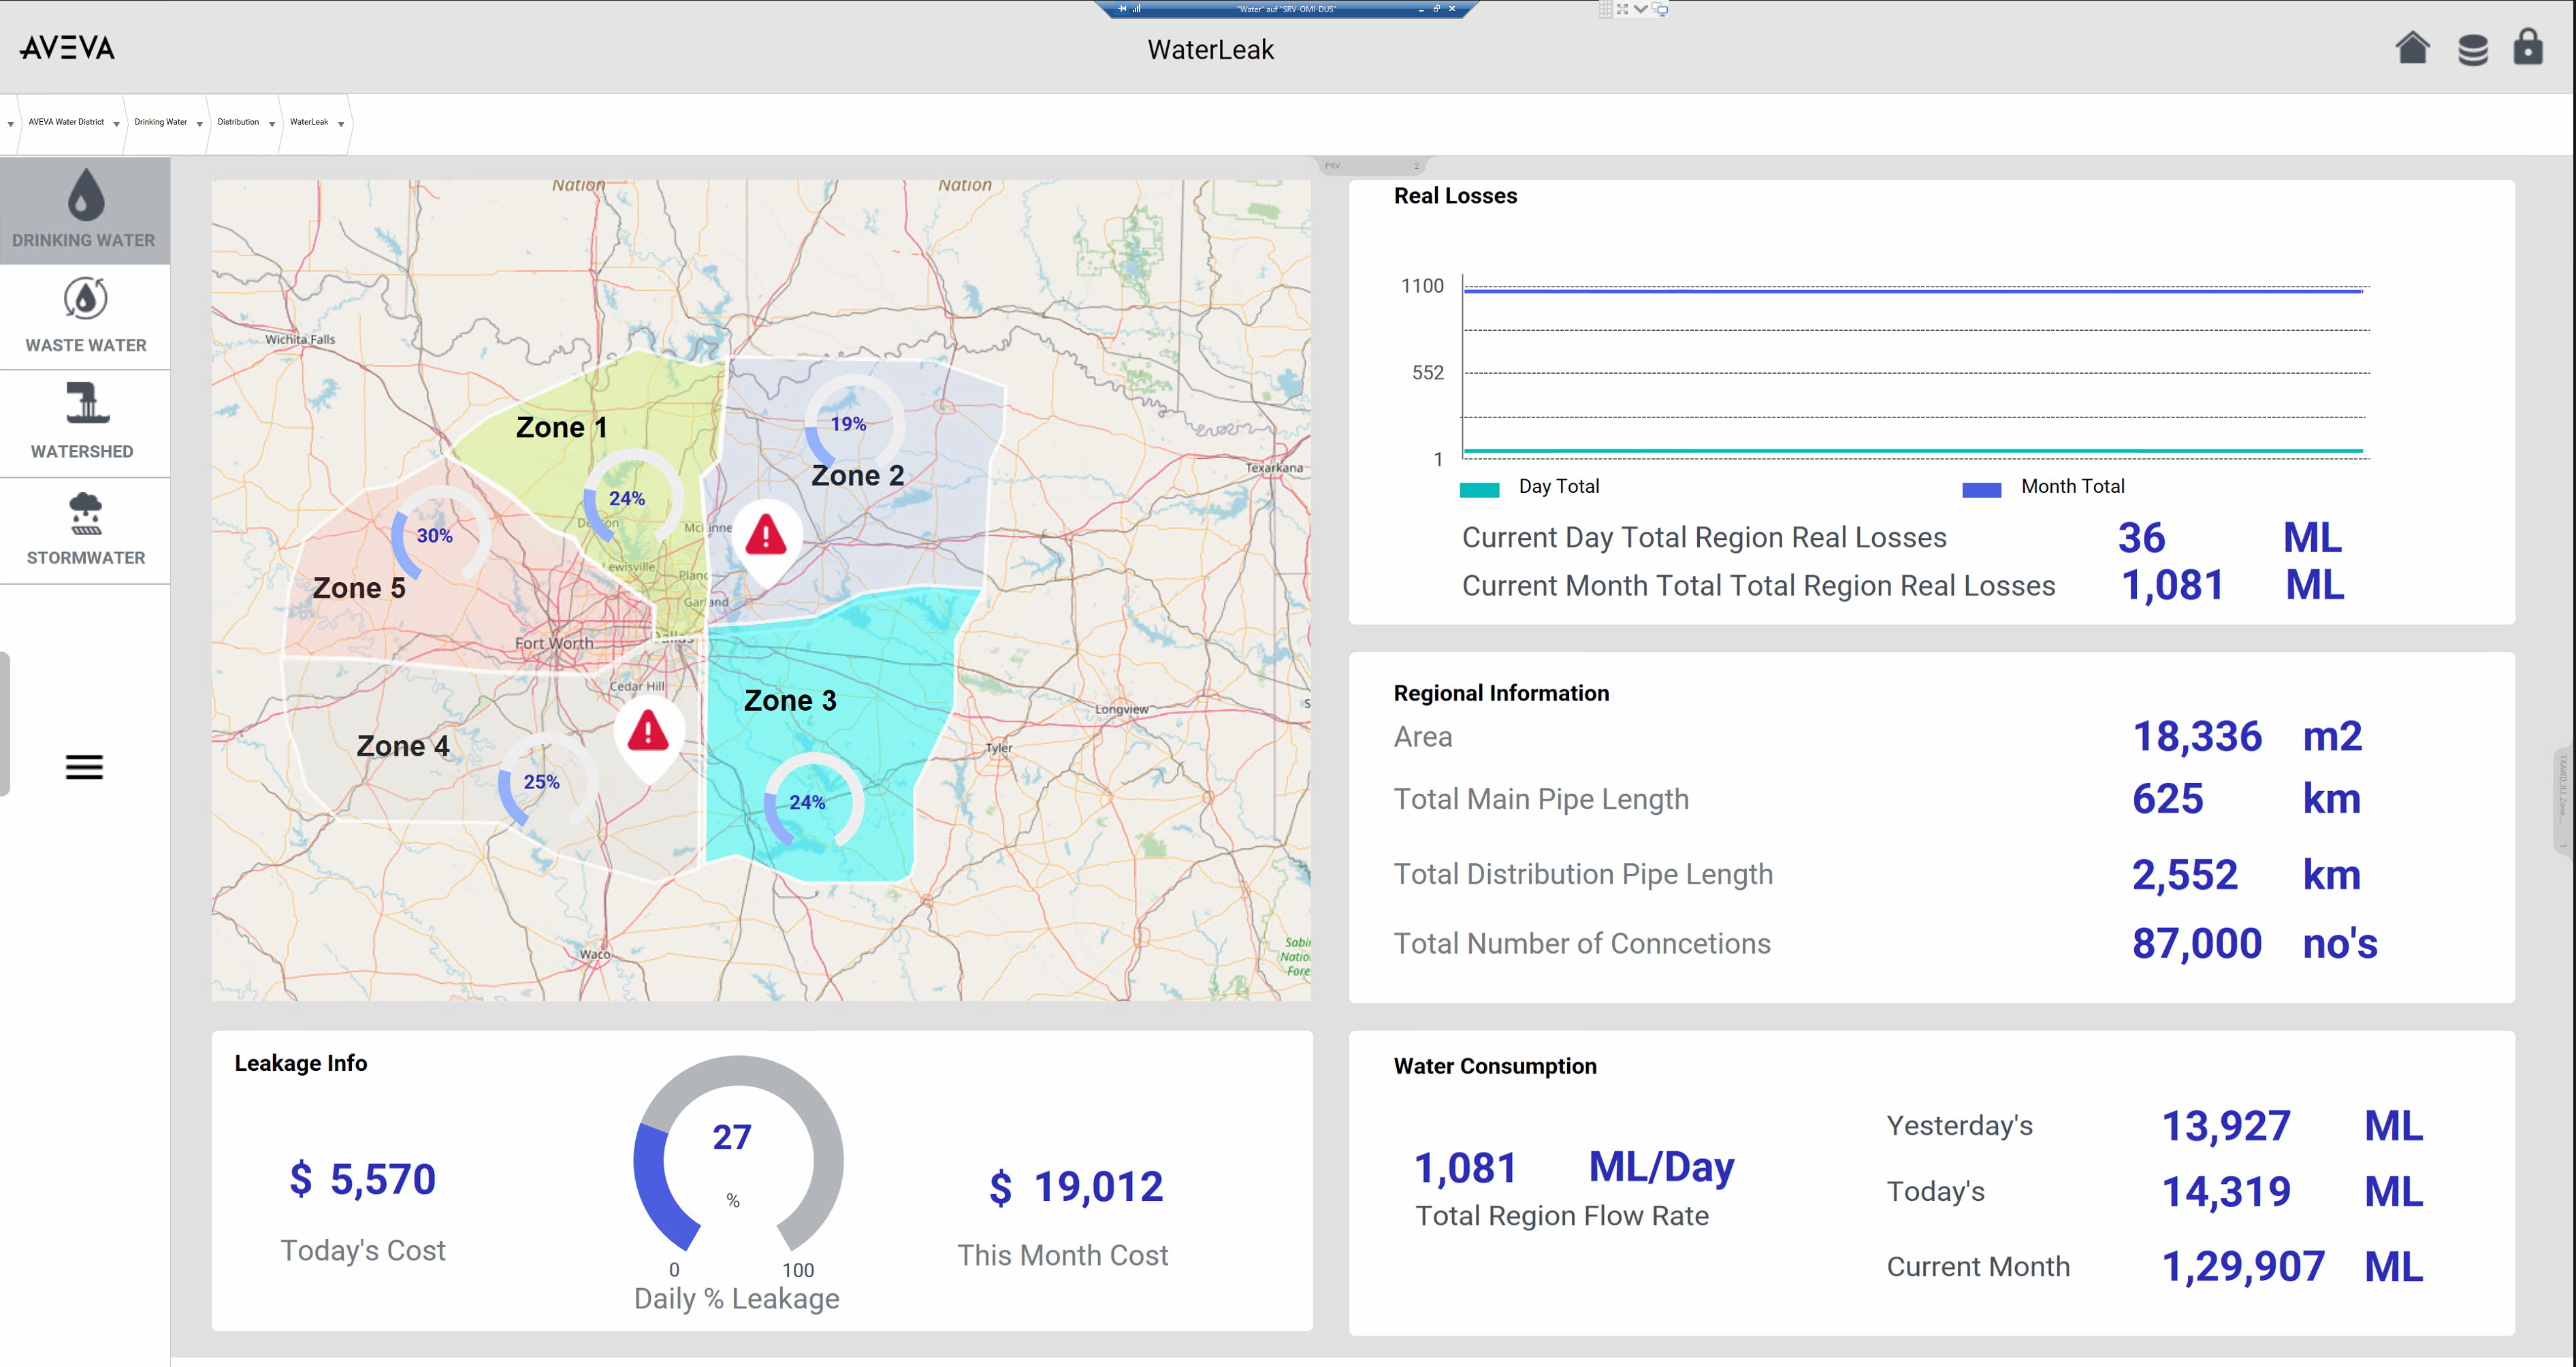Click the Today's Cost value $ 5,570
Image resolution: width=2576 pixels, height=1367 pixels.
click(362, 1179)
